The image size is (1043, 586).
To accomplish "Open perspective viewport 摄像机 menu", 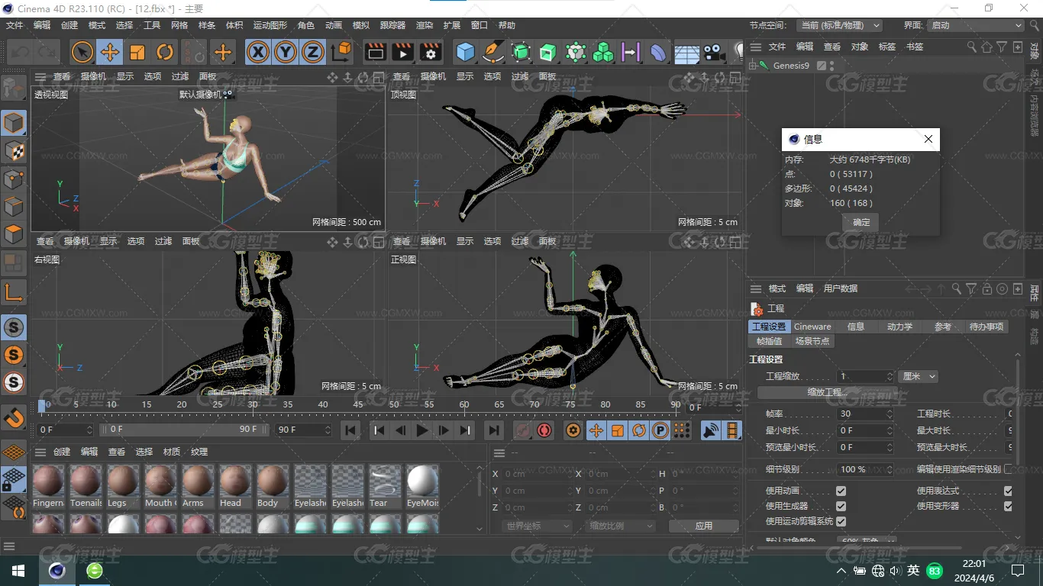I will [x=93, y=76].
